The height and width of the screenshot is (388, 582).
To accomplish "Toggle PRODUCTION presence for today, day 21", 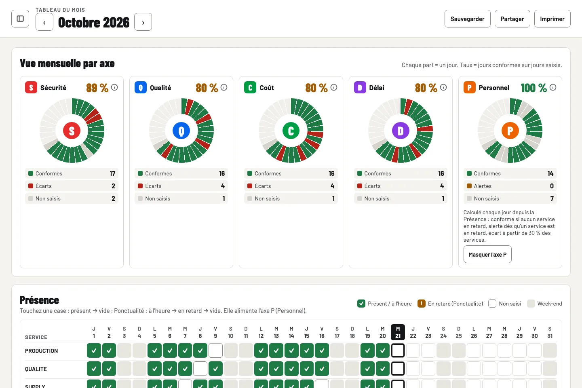I will coord(398,350).
